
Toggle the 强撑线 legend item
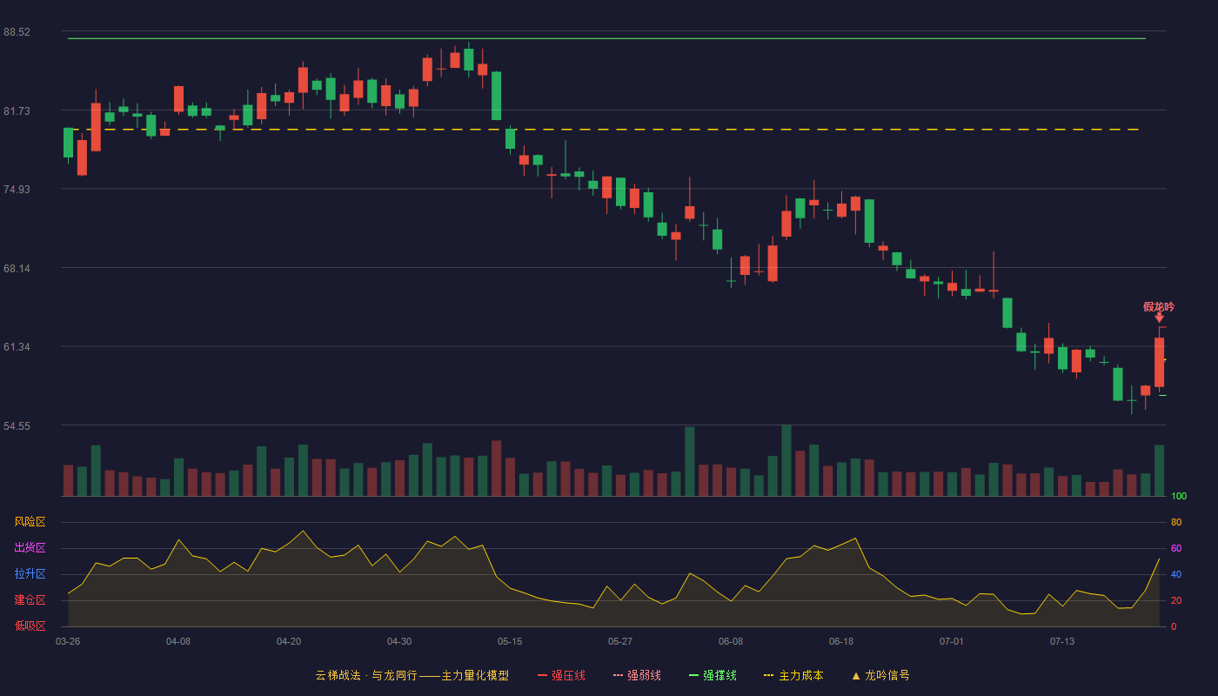tap(713, 675)
